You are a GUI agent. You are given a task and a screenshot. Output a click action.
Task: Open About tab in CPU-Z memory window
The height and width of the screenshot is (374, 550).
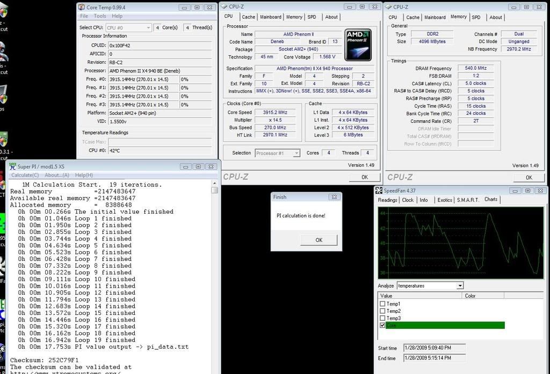[496, 17]
